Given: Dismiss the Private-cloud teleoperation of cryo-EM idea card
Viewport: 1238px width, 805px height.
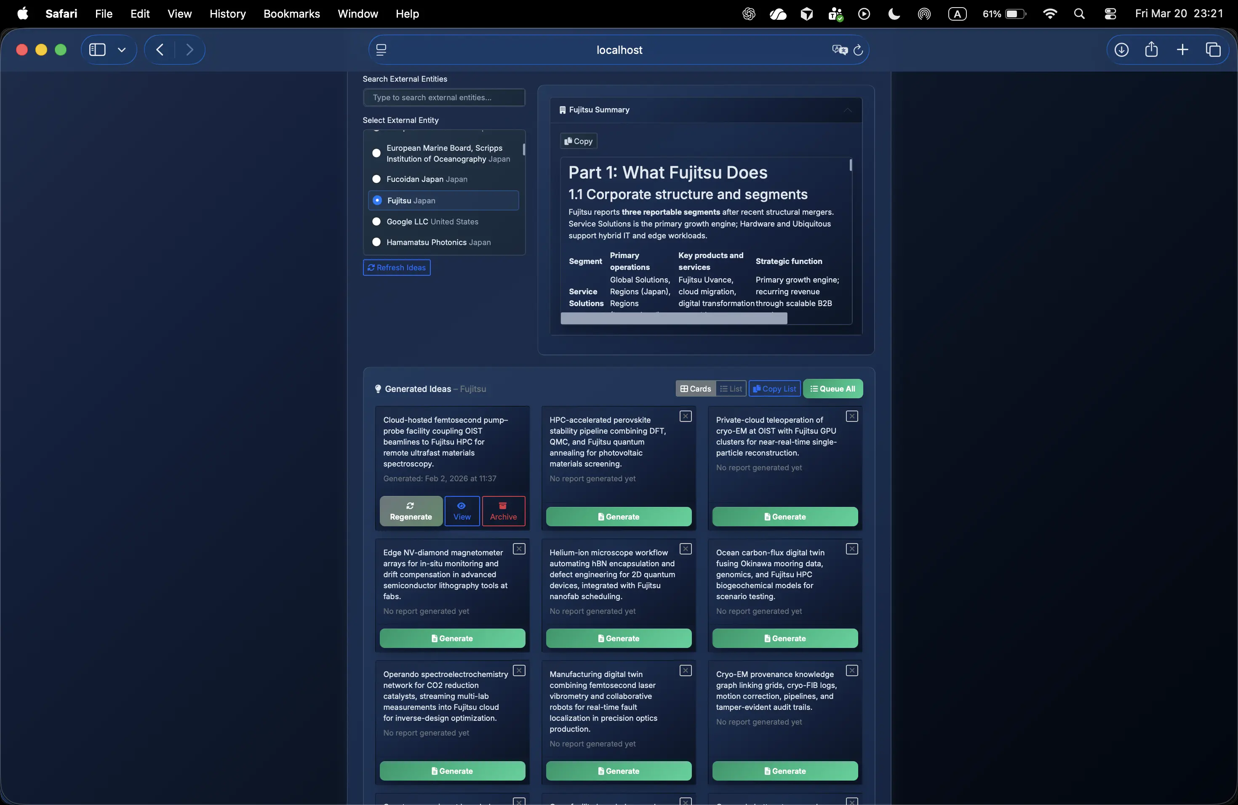Looking at the screenshot, I should click(x=852, y=416).
